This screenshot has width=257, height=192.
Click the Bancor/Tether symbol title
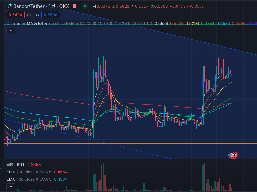pos(29,6)
